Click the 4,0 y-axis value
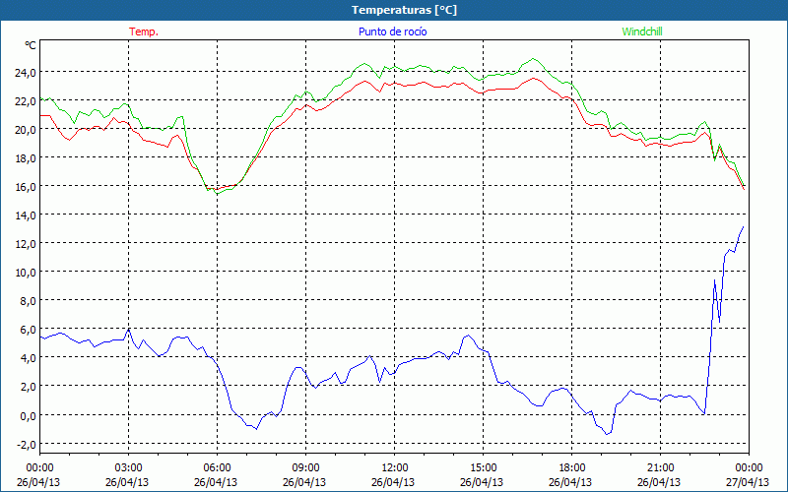Viewport: 788px width, 492px height. 28,358
